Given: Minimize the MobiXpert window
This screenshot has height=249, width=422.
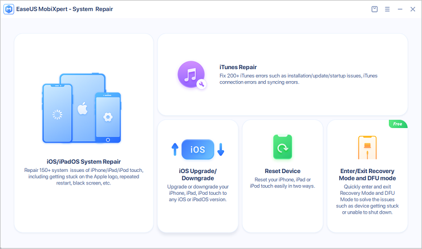Looking at the screenshot, I should click(400, 9).
